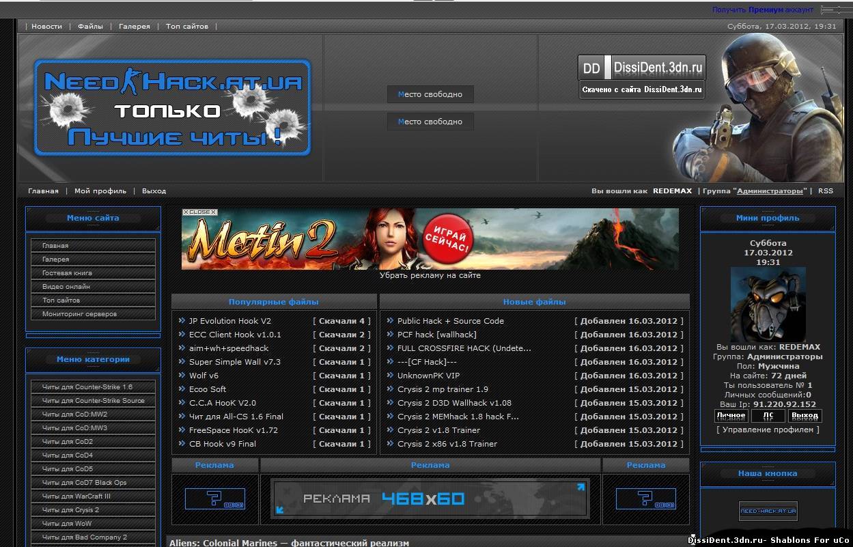Open the Новости item in the top bar
Screen dimensions: 853x547
pos(46,26)
